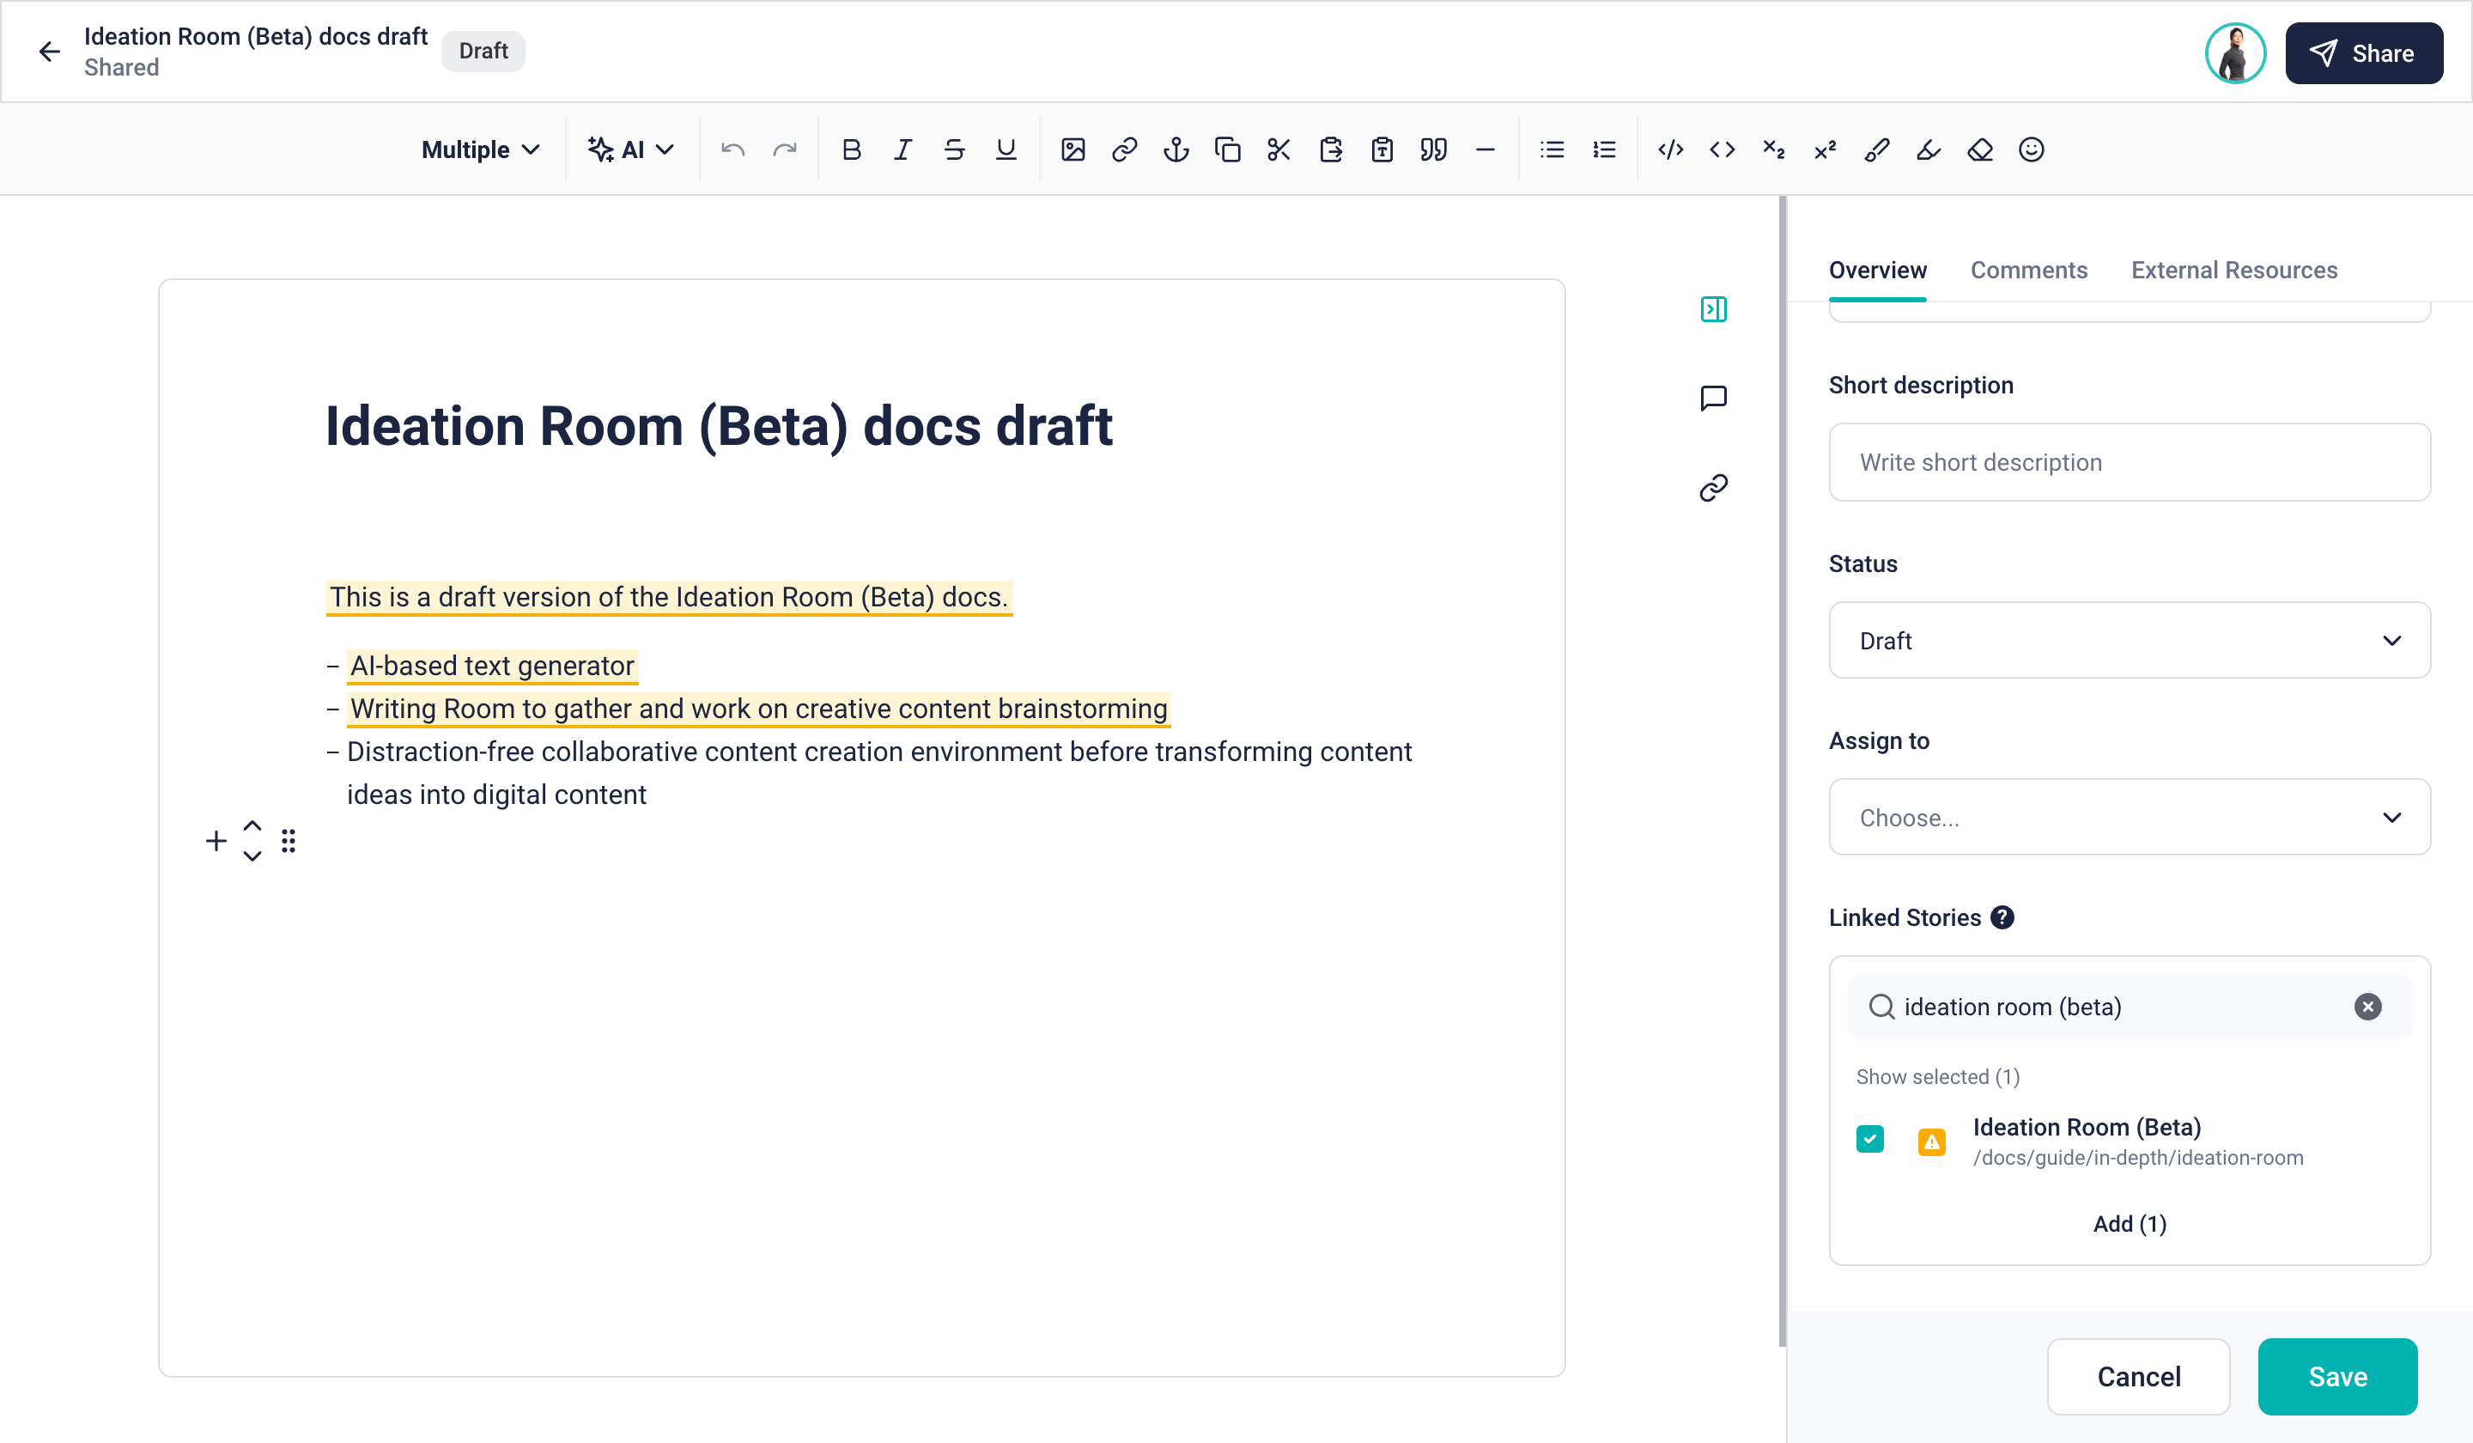Create a numbered list
Image resolution: width=2473 pixels, height=1443 pixels.
click(x=1605, y=149)
